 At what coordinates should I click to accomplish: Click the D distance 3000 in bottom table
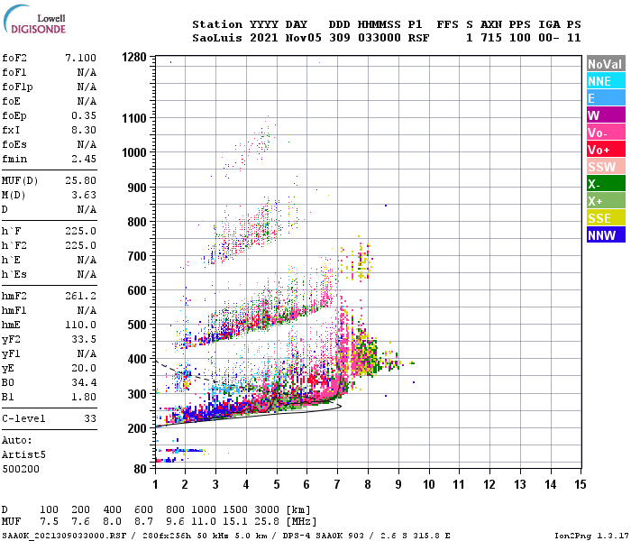coord(267,509)
